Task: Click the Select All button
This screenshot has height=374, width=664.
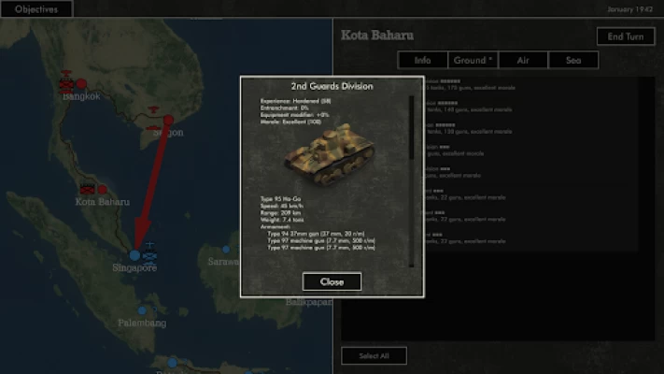Action: click(x=374, y=355)
